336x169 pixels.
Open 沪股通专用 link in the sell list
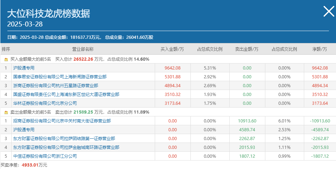pyautogui.click(x=24, y=129)
